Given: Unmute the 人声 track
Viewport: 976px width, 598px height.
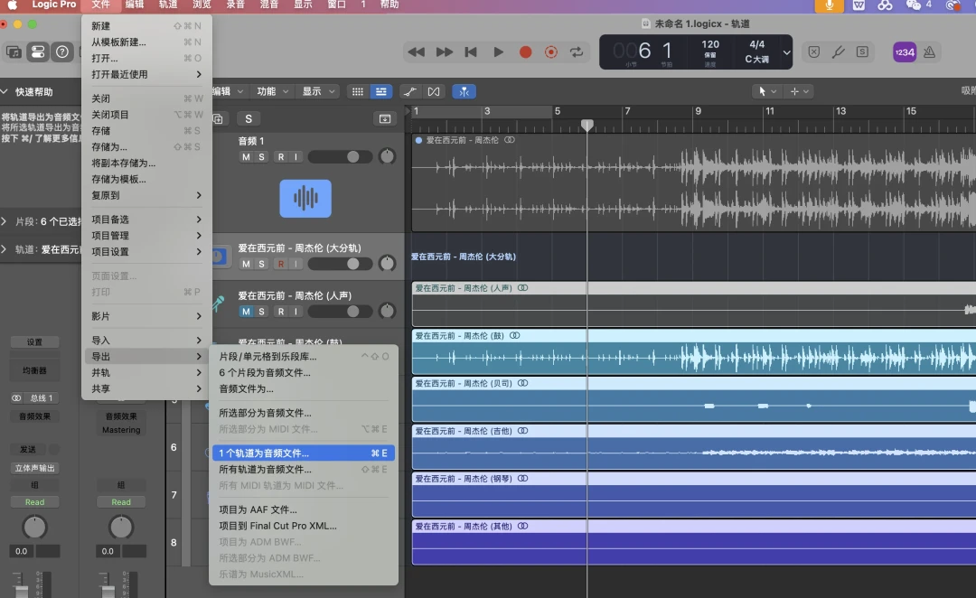Looking at the screenshot, I should coord(246,311).
